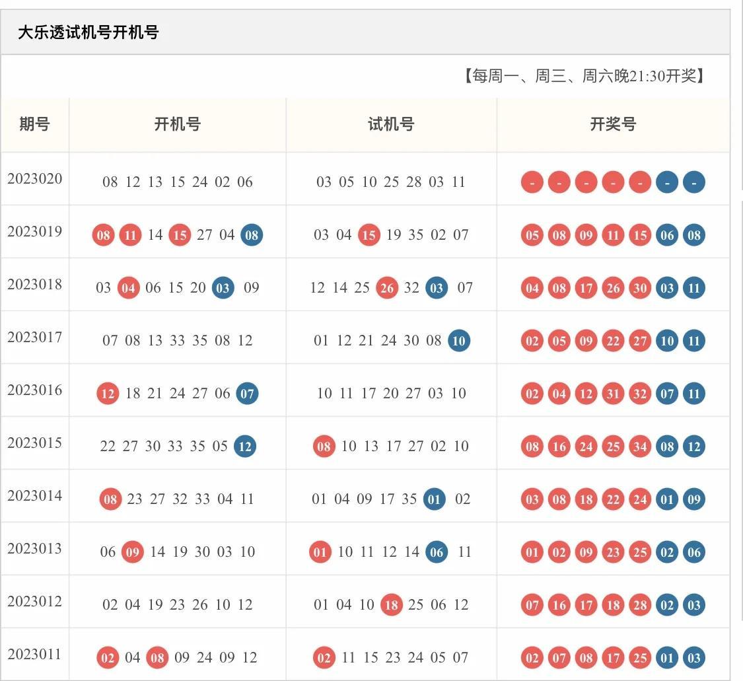Click red ball 08 in 2023014 开机号

coord(110,499)
